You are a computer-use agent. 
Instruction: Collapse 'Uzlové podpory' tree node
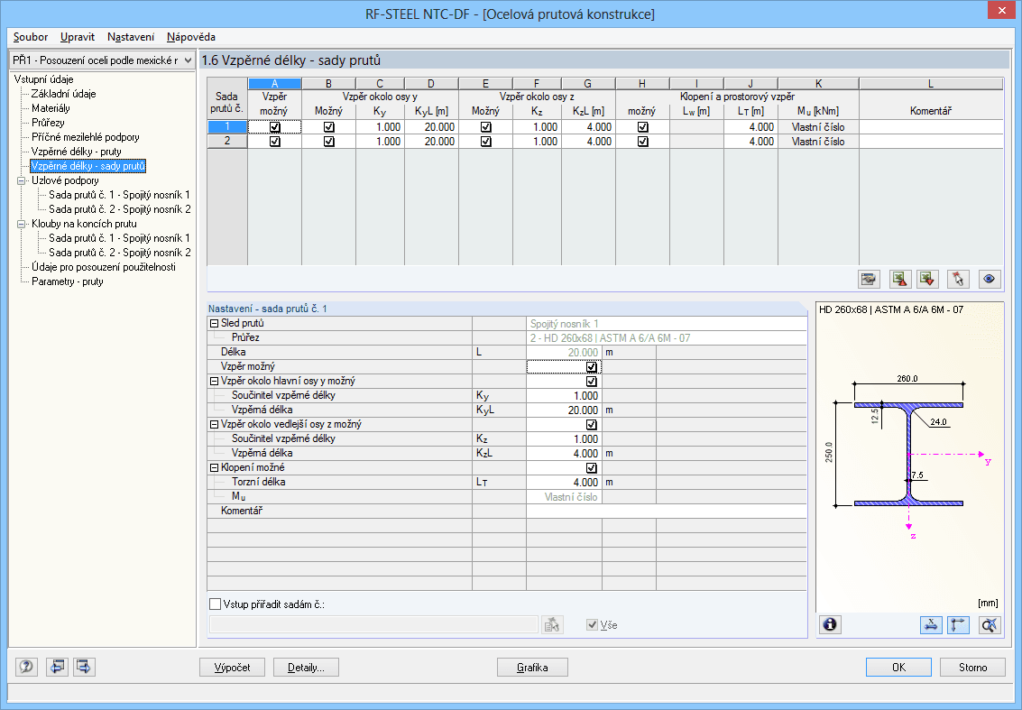(x=21, y=180)
